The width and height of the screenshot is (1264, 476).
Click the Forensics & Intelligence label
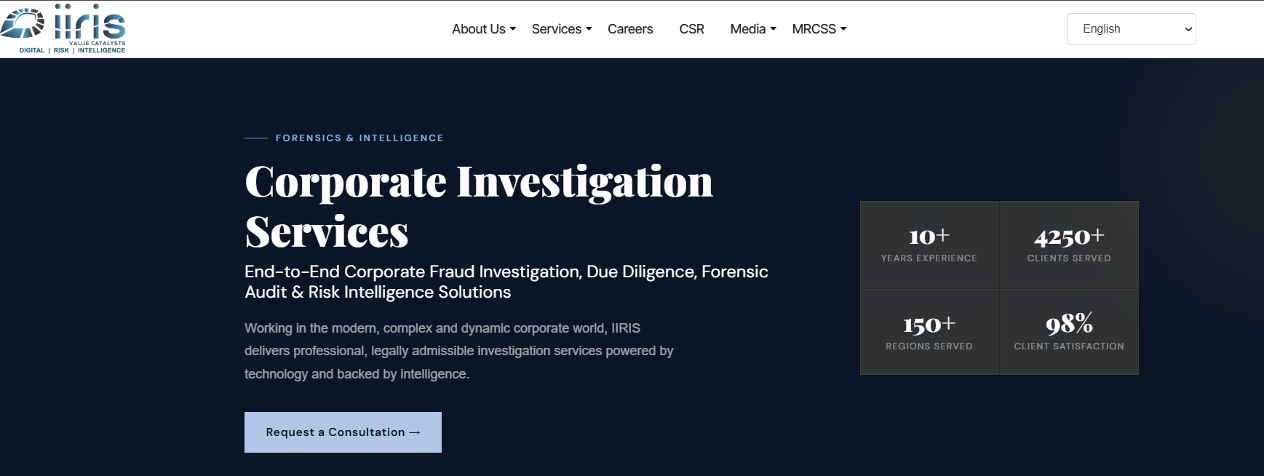click(x=359, y=138)
